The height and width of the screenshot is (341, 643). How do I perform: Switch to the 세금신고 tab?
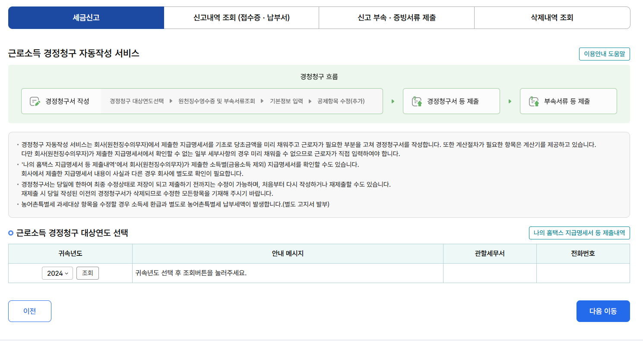click(86, 17)
